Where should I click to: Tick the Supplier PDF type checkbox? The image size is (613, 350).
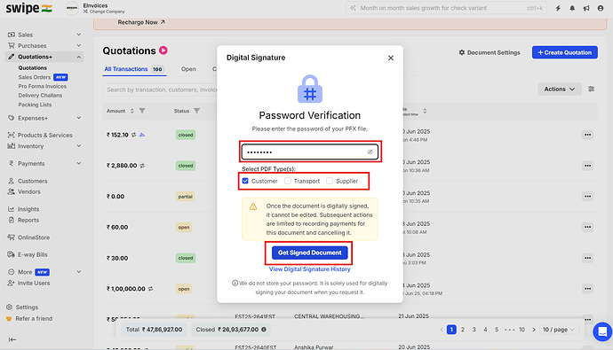click(330, 181)
